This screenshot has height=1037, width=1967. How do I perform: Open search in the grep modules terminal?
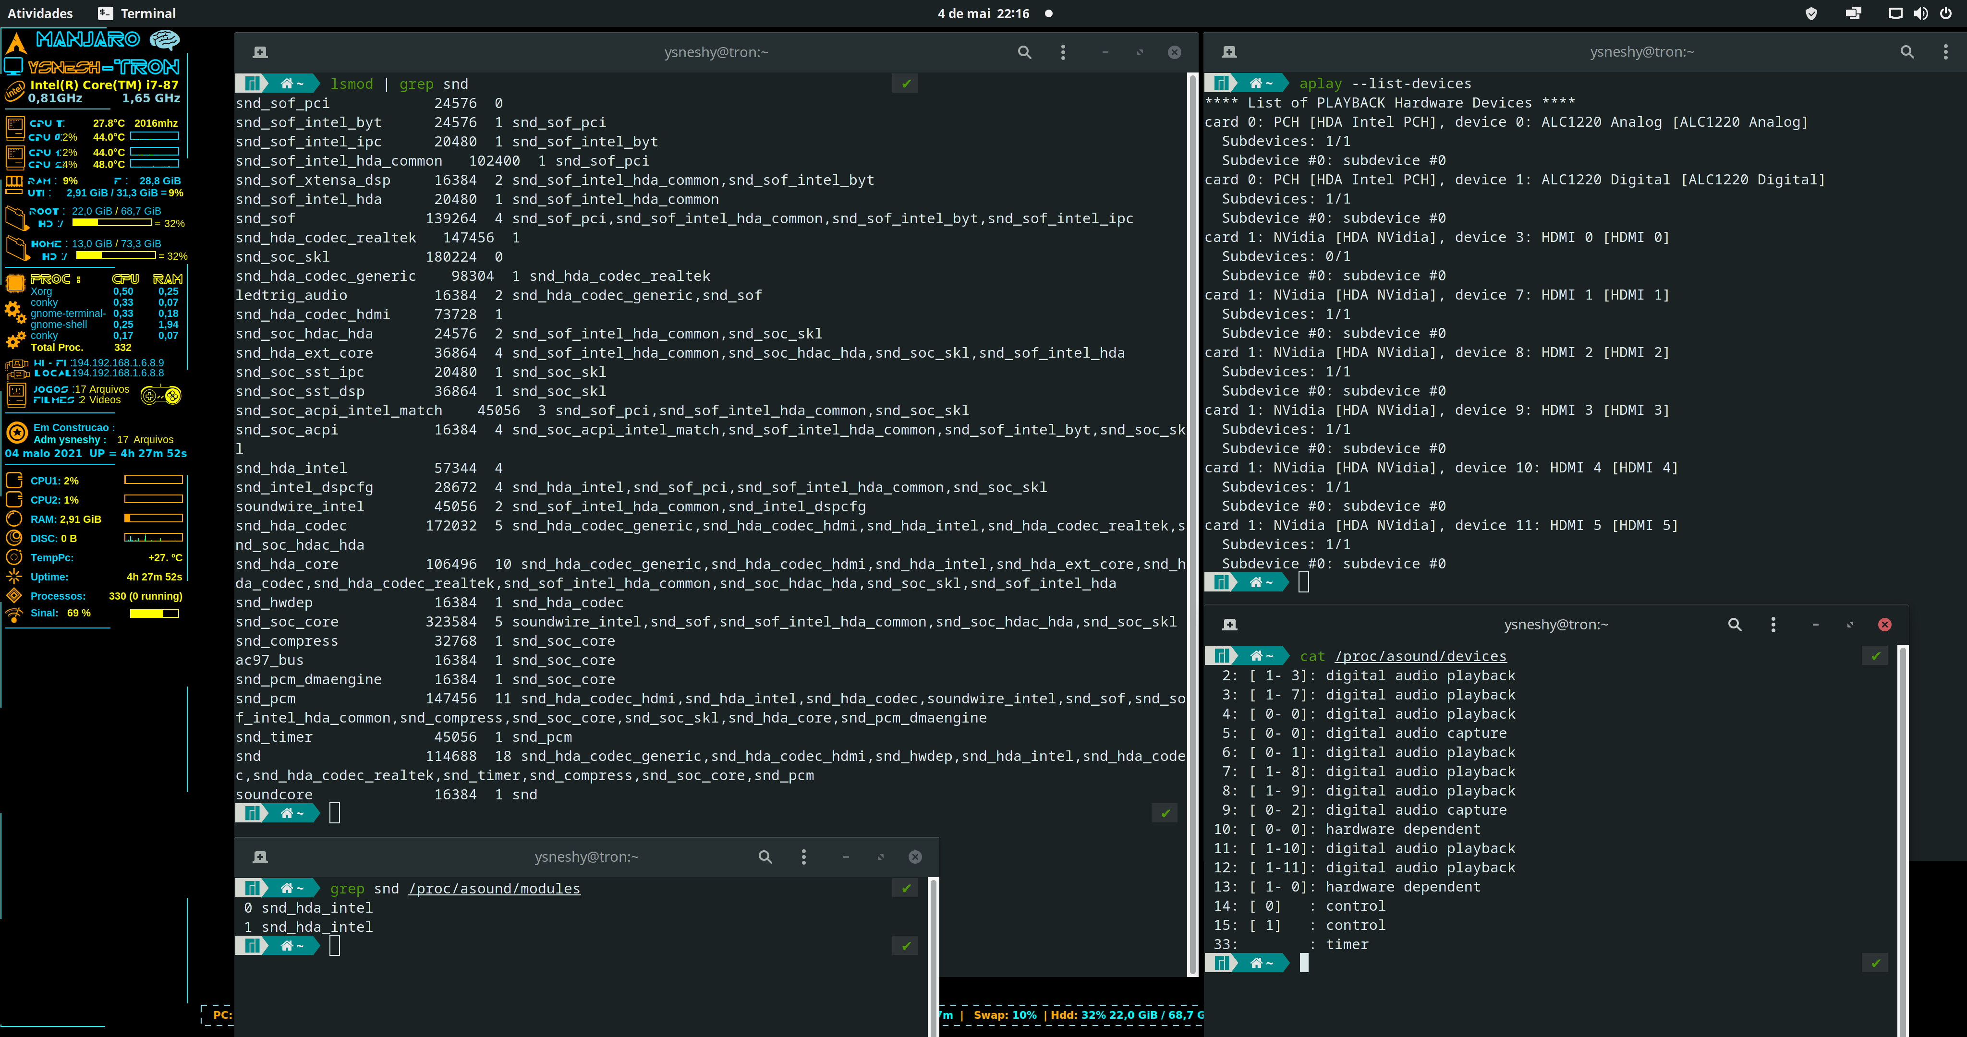pyautogui.click(x=765, y=857)
